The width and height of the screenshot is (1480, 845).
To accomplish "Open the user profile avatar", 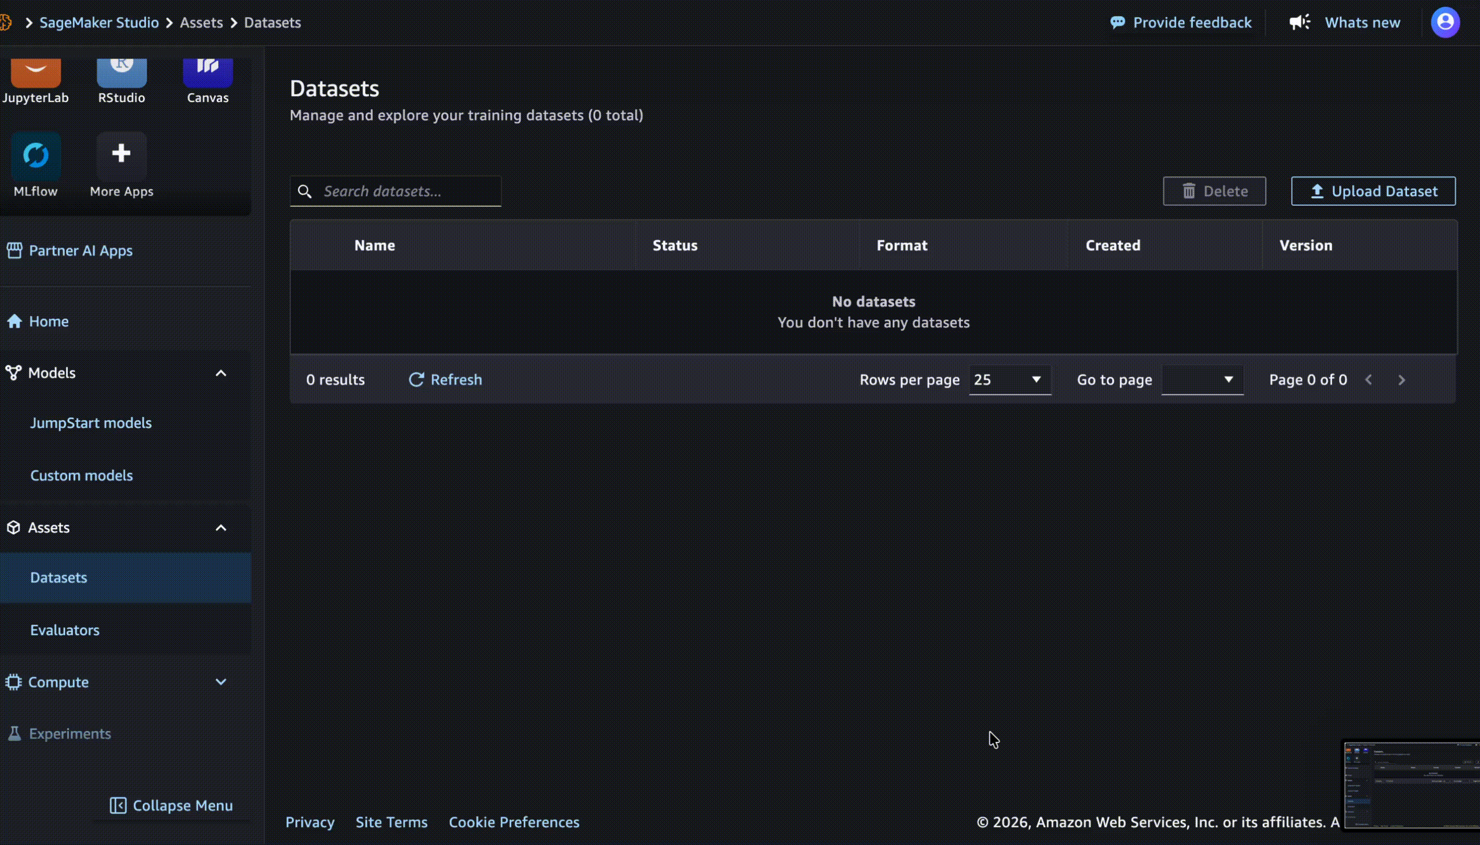I will [1445, 22].
